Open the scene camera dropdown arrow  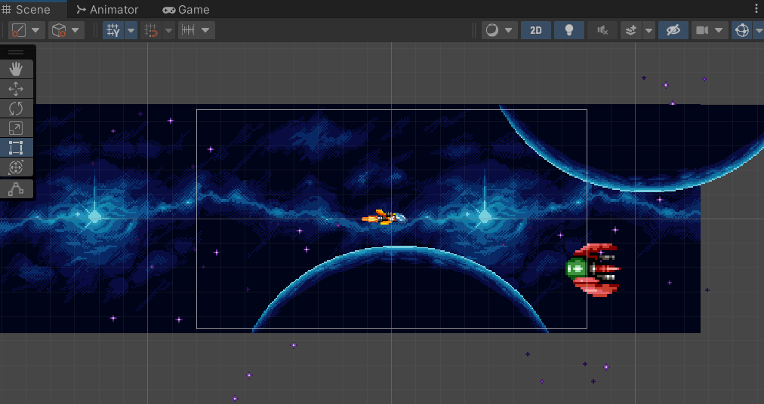719,30
